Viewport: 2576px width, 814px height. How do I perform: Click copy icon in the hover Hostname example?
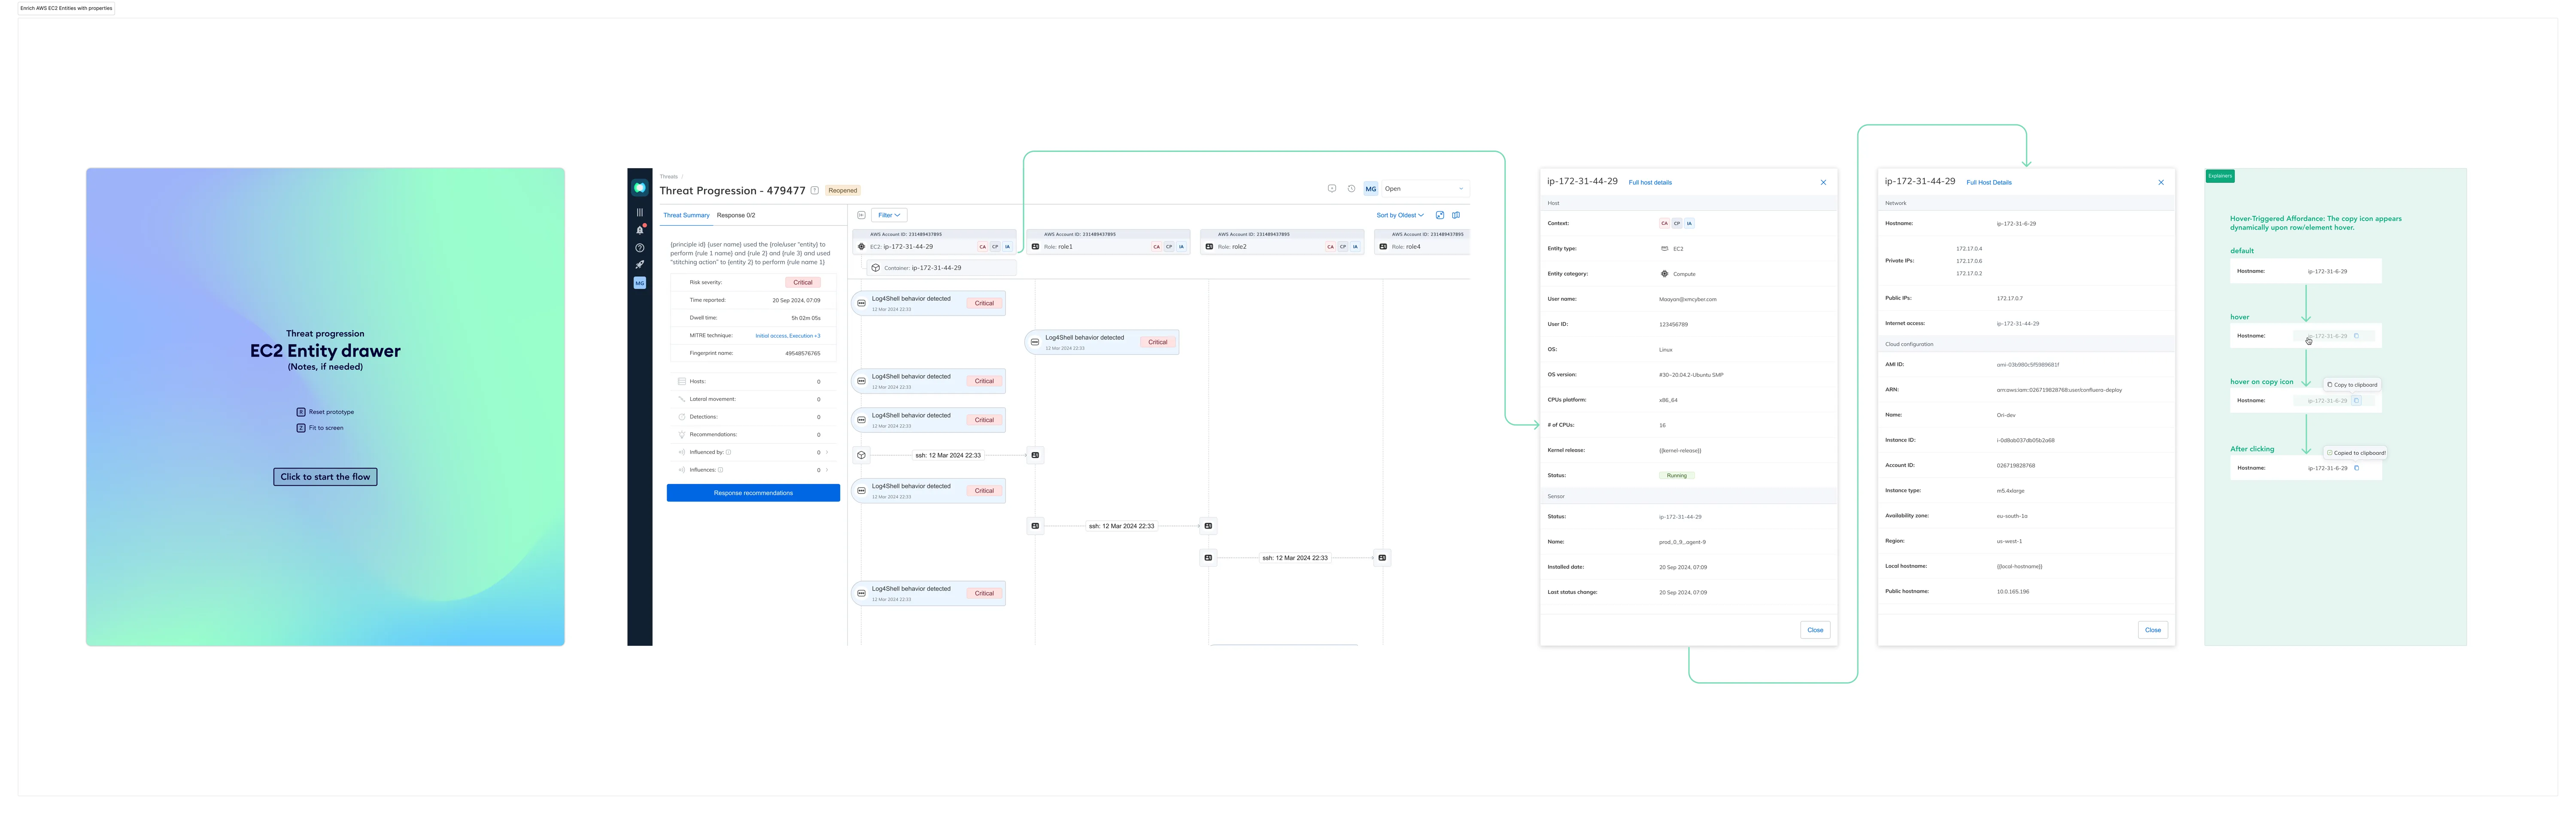2356,336
